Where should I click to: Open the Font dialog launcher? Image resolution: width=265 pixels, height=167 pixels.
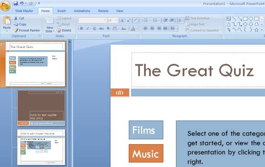[138, 36]
